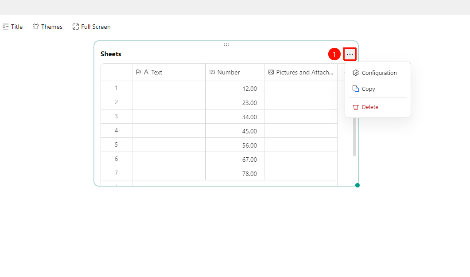Open the three-dot widget options menu
470x277 pixels.
(x=350, y=54)
